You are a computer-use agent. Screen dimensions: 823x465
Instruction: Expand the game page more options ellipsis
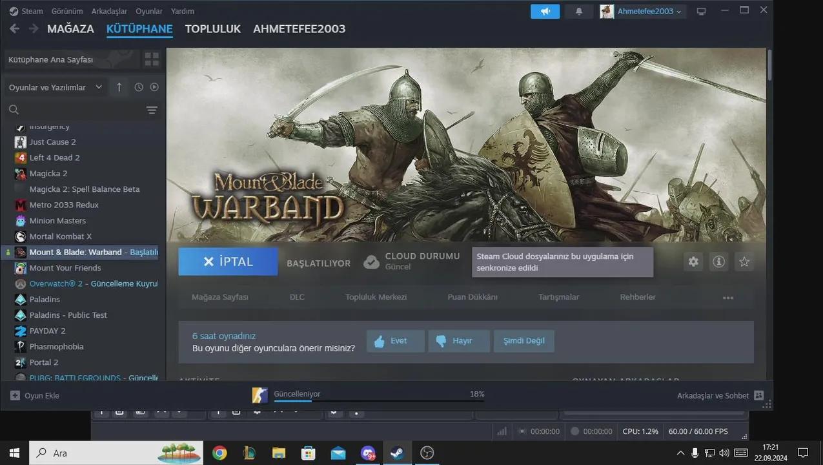tap(727, 297)
